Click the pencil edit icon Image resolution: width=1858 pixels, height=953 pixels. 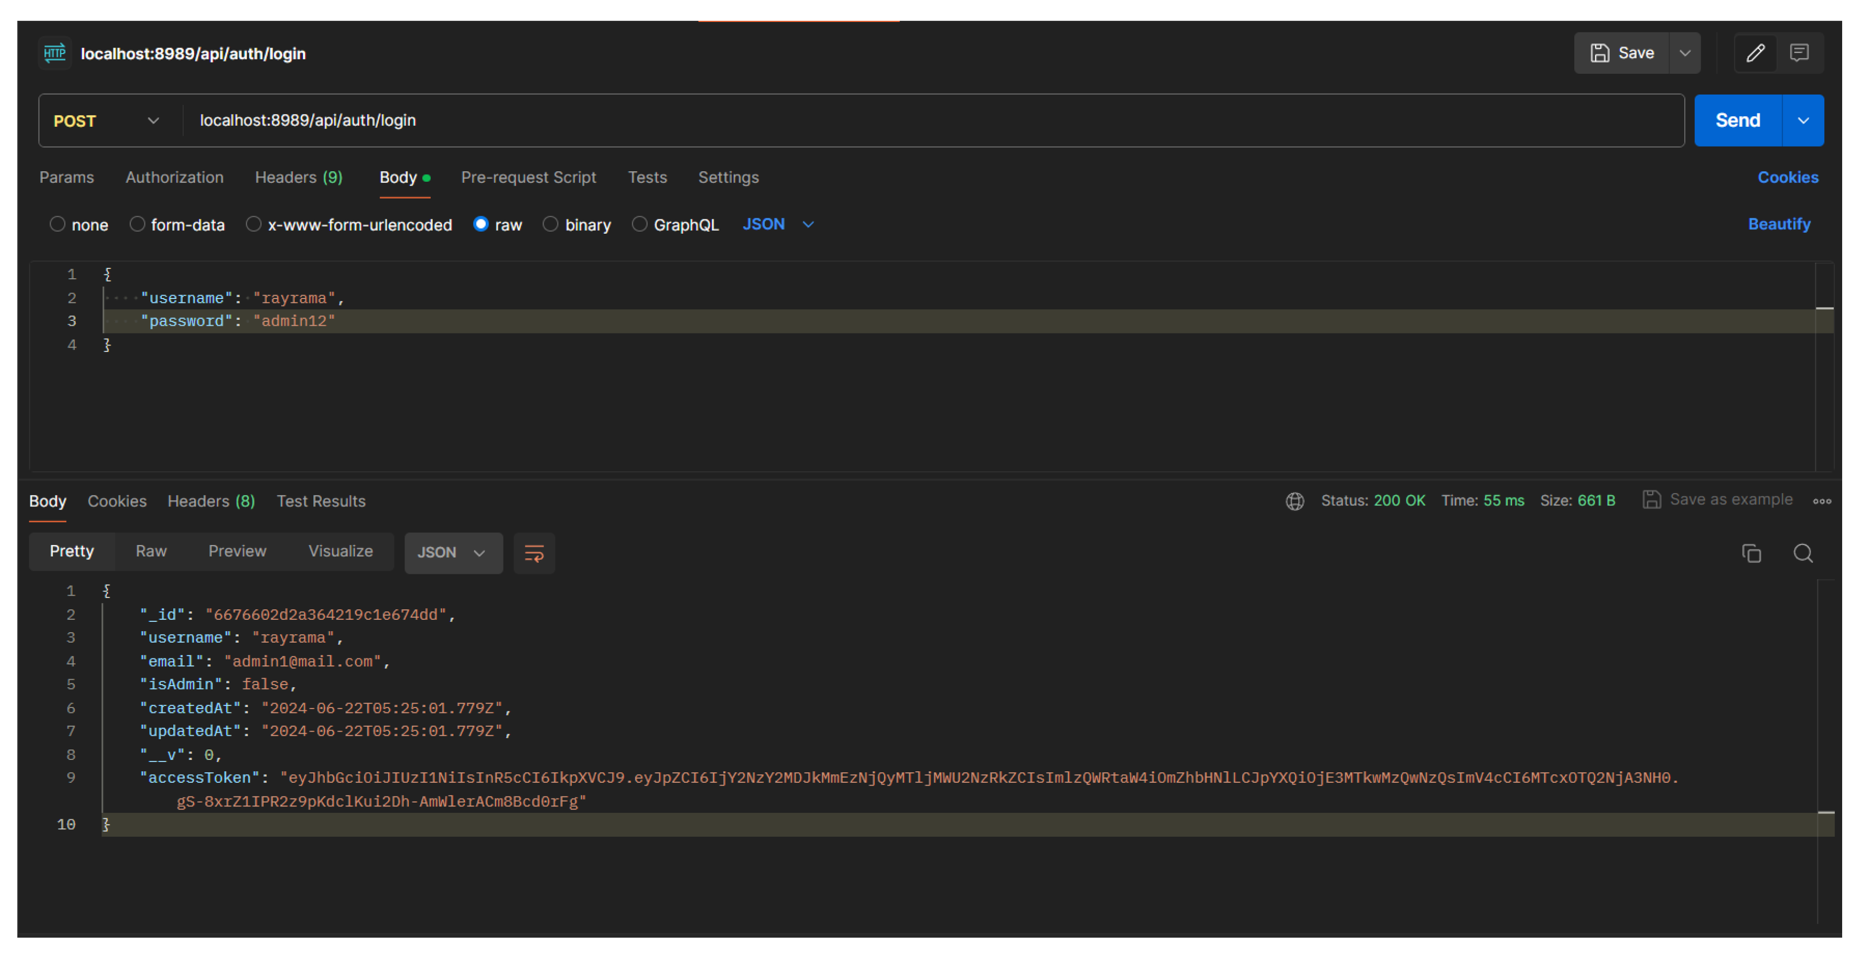pos(1755,52)
